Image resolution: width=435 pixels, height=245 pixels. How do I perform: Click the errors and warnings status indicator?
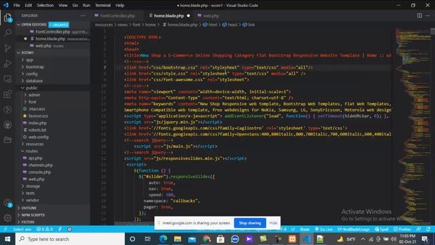45,229
